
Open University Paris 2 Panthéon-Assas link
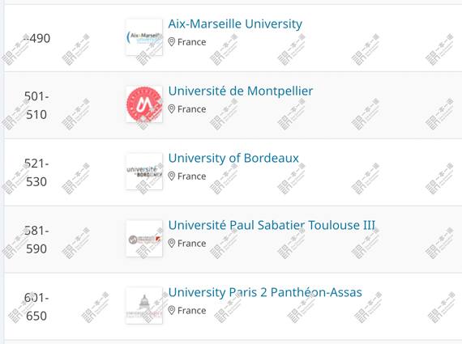(x=265, y=292)
